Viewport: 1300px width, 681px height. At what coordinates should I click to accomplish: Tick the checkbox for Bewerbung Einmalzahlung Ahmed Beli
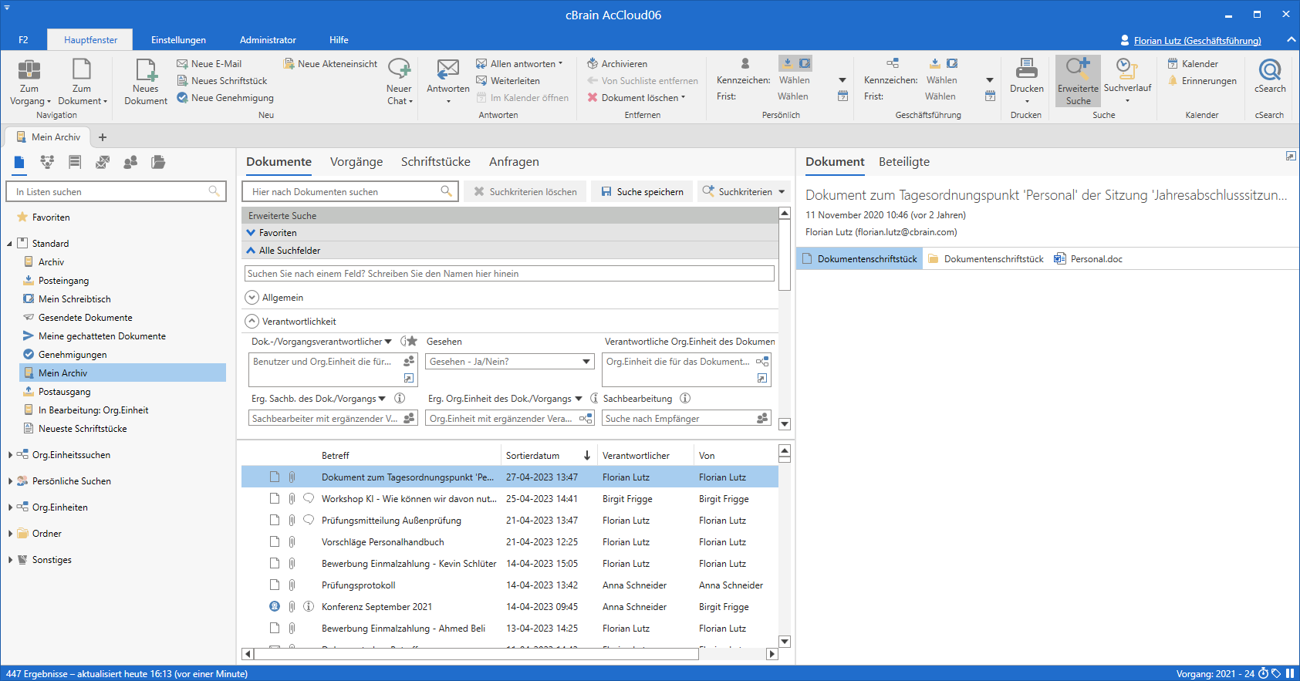275,629
